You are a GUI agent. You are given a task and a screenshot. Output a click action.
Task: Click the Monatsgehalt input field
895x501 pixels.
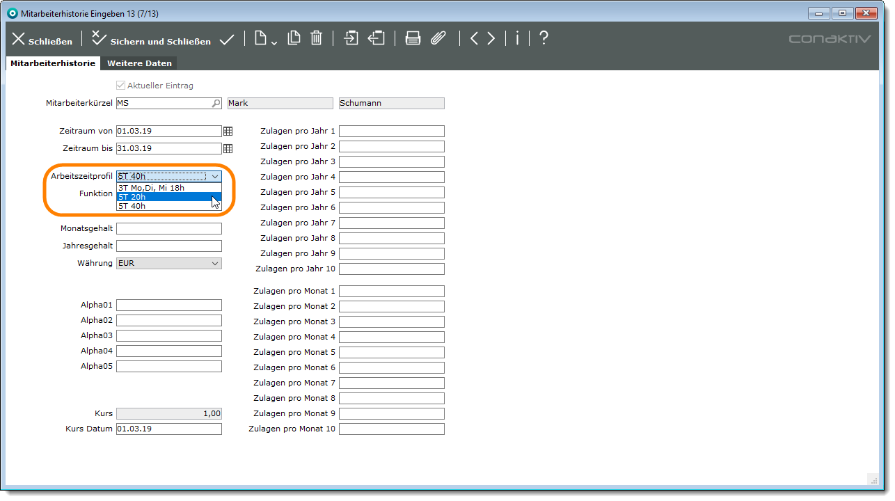(x=168, y=229)
